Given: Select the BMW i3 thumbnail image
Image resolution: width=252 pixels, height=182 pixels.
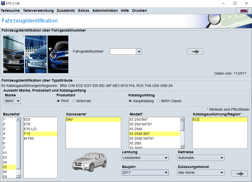Looking at the screenshot, I should [35, 54].
